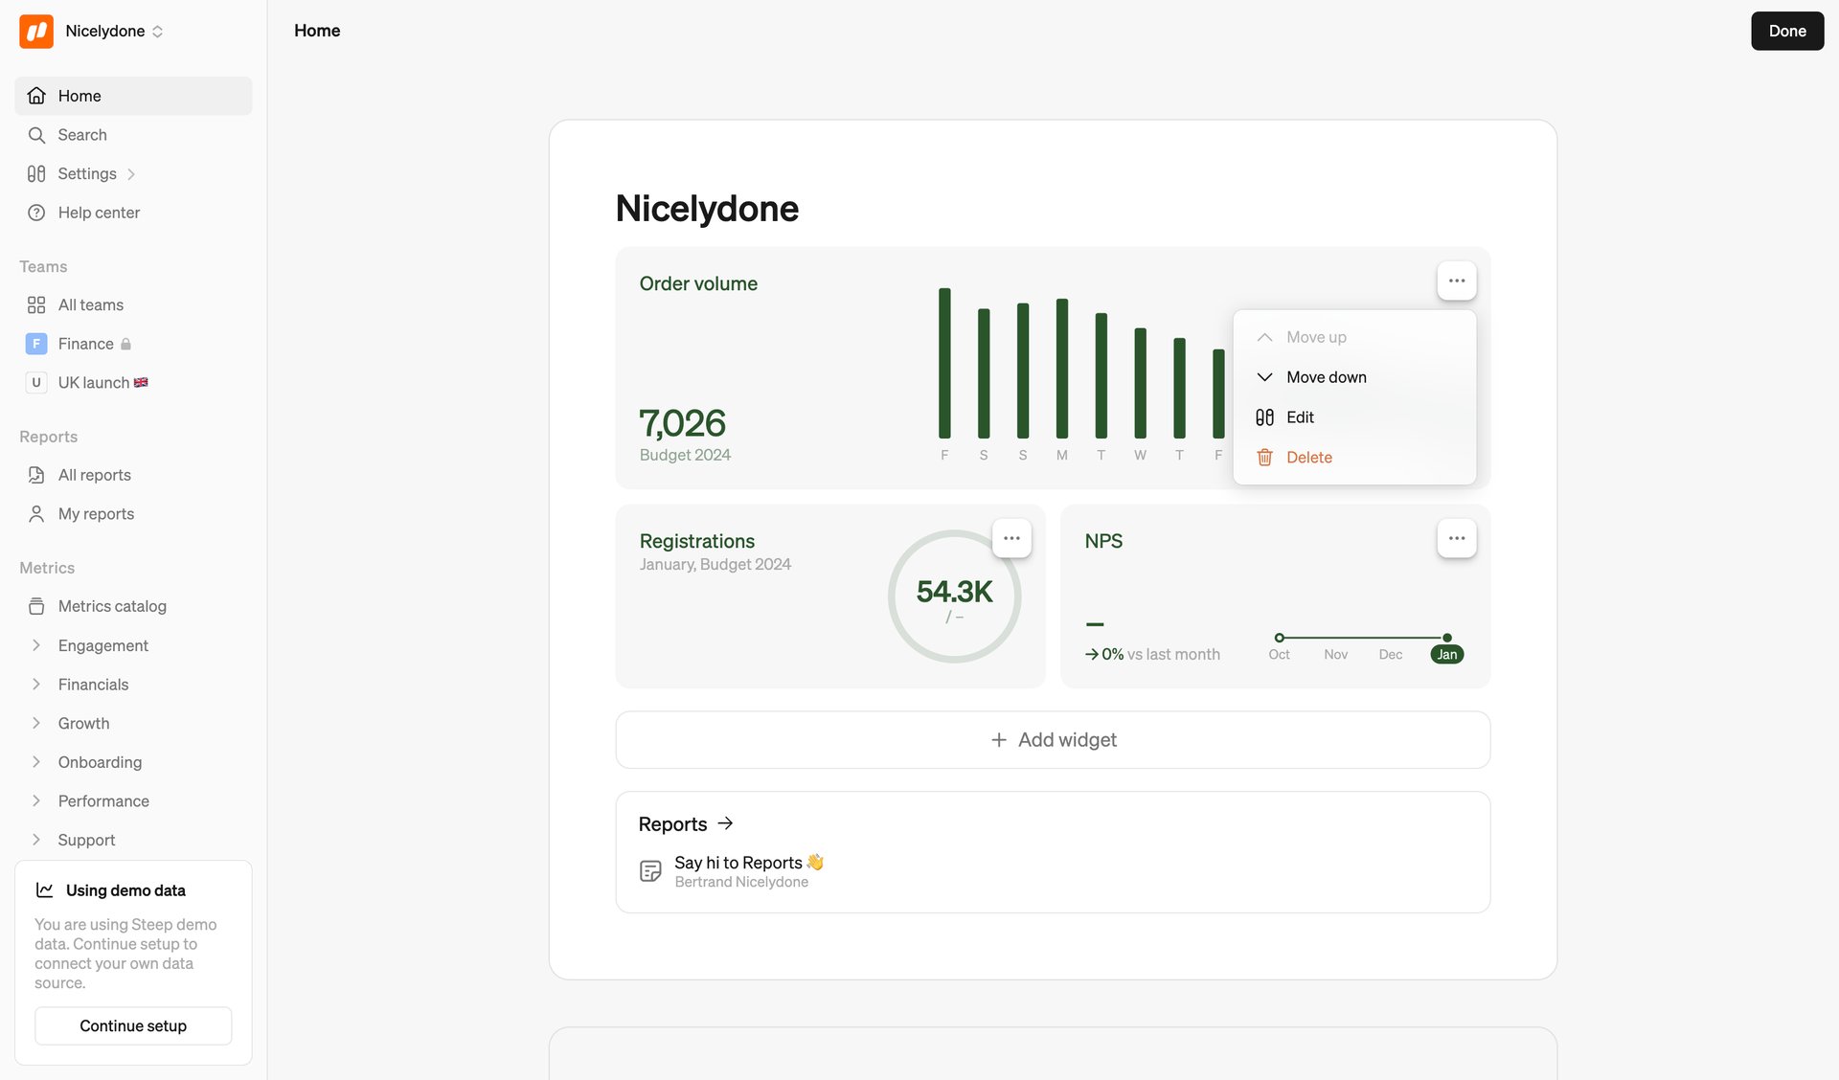Delete the Order volume widget
1839x1080 pixels.
(1308, 457)
